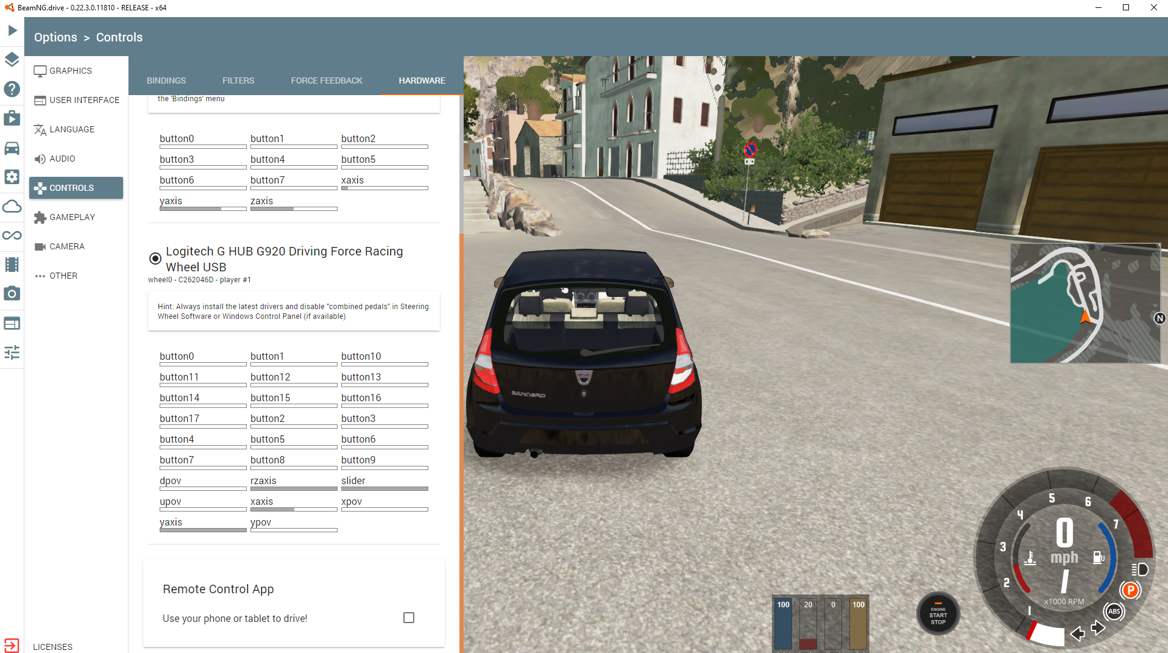Click the rzaxis indicator bar
Screen dimensions: 1168x653
294,488
